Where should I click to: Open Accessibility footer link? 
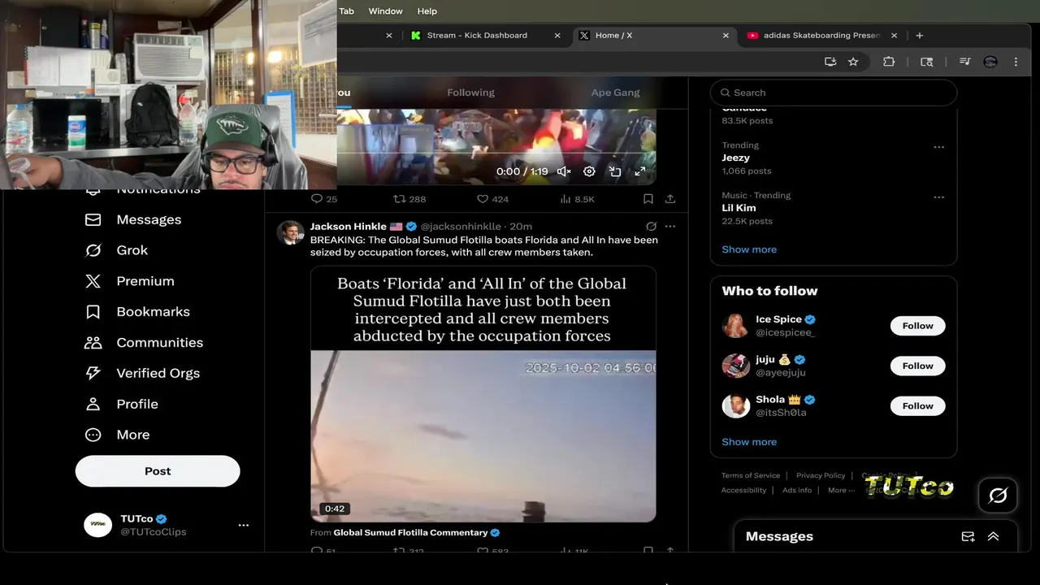point(743,490)
